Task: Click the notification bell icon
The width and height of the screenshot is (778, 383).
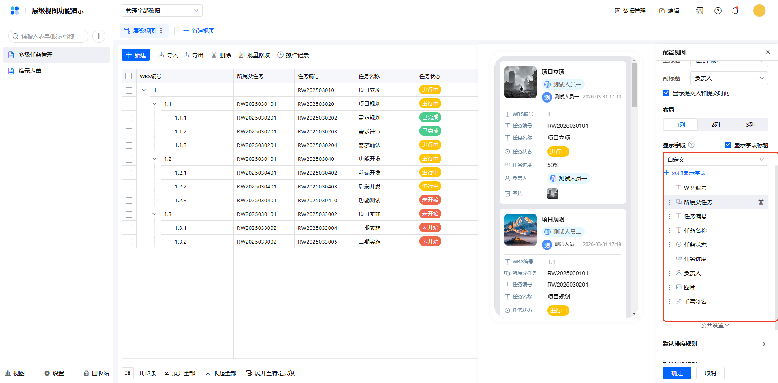Action: (735, 11)
